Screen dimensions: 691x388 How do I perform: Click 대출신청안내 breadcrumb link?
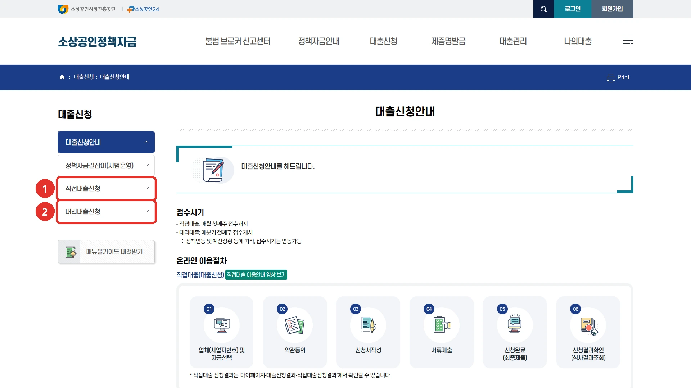(114, 77)
